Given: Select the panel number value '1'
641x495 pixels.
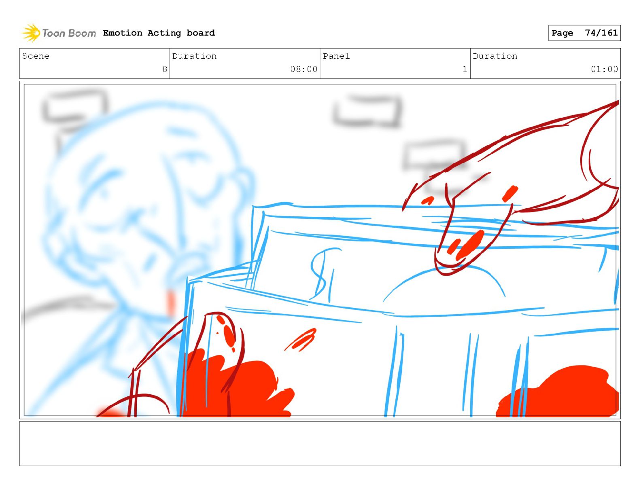Looking at the screenshot, I should coord(465,69).
